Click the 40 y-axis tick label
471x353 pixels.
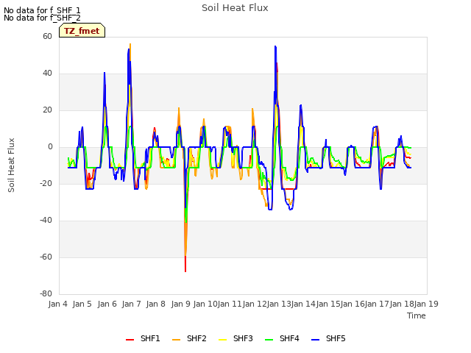[47, 74]
